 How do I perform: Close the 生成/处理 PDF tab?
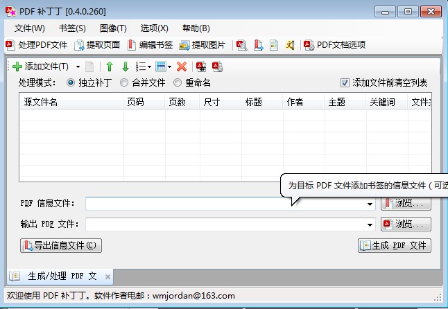[107, 276]
